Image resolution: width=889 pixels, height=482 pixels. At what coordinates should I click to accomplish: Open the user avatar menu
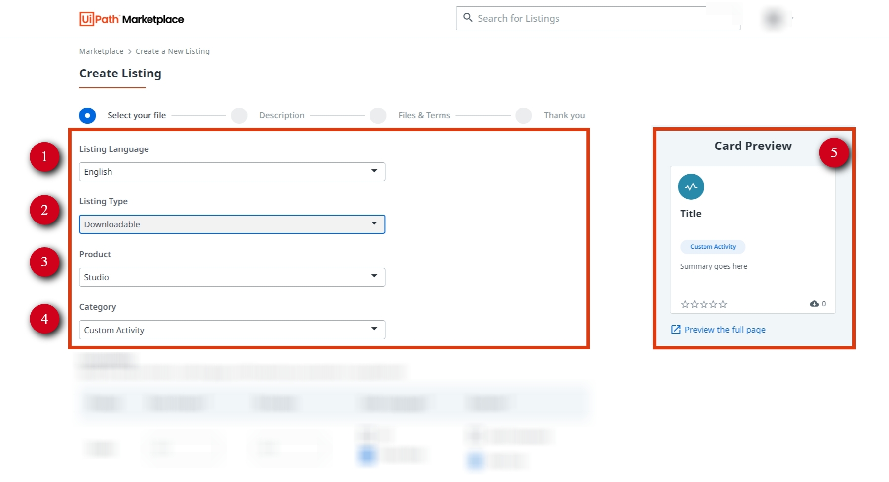pyautogui.click(x=773, y=19)
